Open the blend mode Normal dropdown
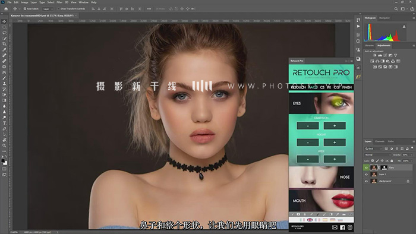Image resolution: width=416 pixels, height=234 pixels. [378, 155]
